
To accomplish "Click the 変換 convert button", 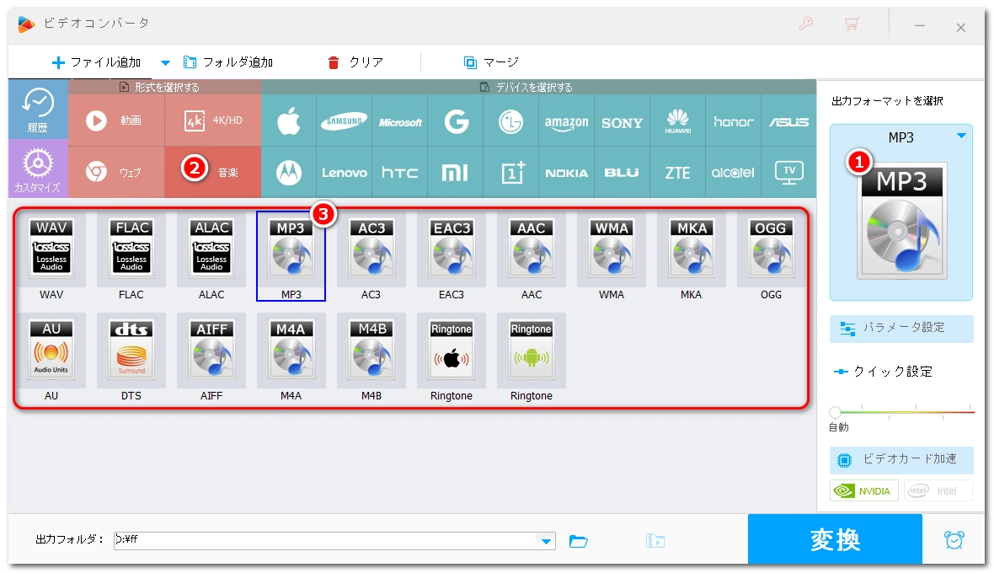I will (x=835, y=540).
